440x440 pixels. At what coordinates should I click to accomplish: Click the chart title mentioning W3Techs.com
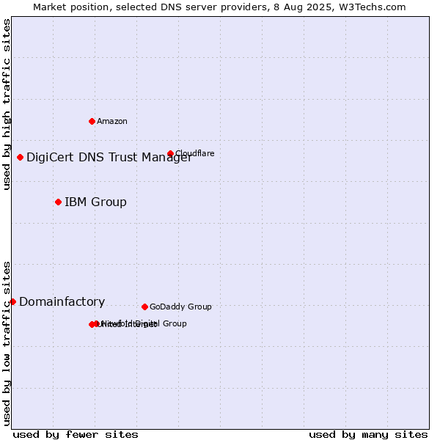pyautogui.click(x=219, y=7)
